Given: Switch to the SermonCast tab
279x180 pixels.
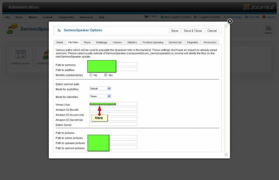Looking at the screenshot, I should tap(175, 42).
